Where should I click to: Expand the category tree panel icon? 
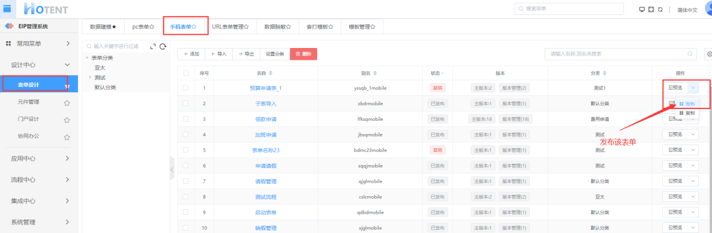click(x=152, y=46)
